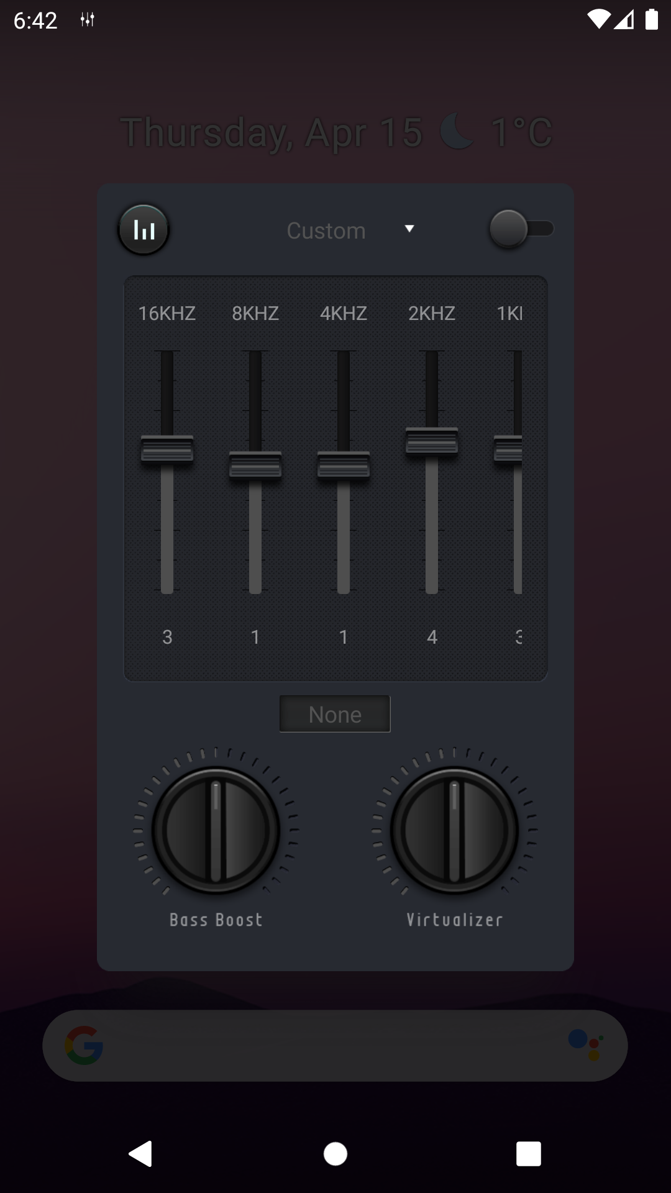Tap the Google logo in search bar

click(84, 1045)
